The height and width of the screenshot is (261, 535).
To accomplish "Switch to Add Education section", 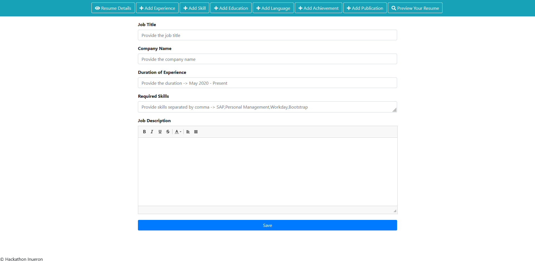I will click(231, 8).
